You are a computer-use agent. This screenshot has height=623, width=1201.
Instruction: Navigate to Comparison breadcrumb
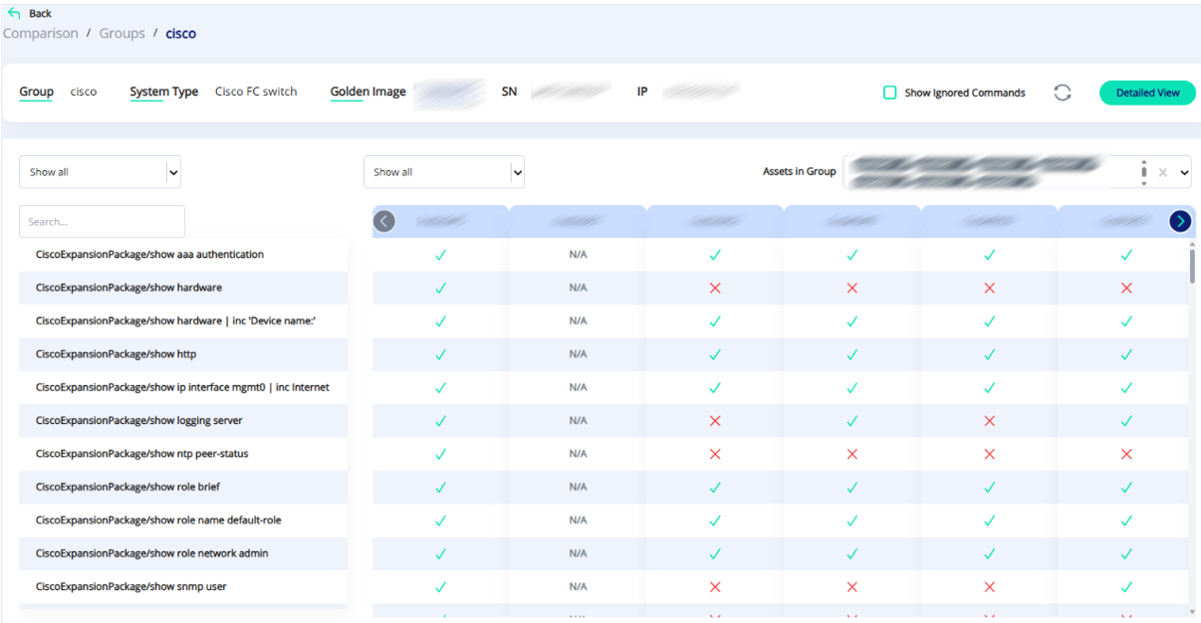coord(41,33)
